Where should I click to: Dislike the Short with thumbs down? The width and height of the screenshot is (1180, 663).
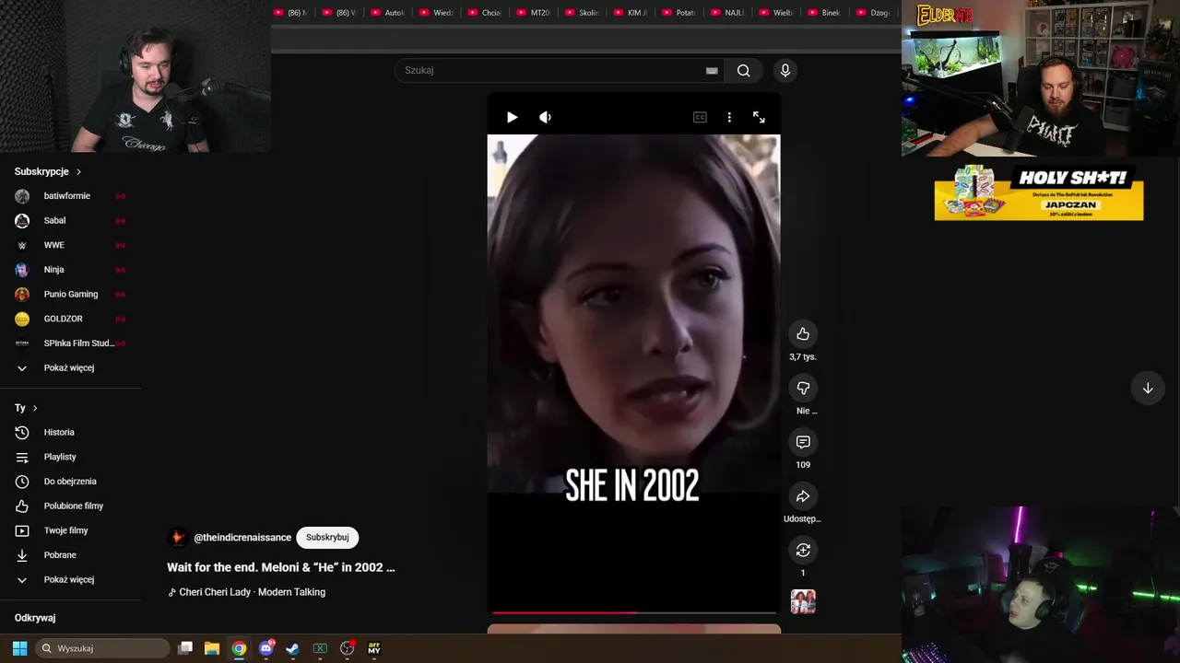803,388
